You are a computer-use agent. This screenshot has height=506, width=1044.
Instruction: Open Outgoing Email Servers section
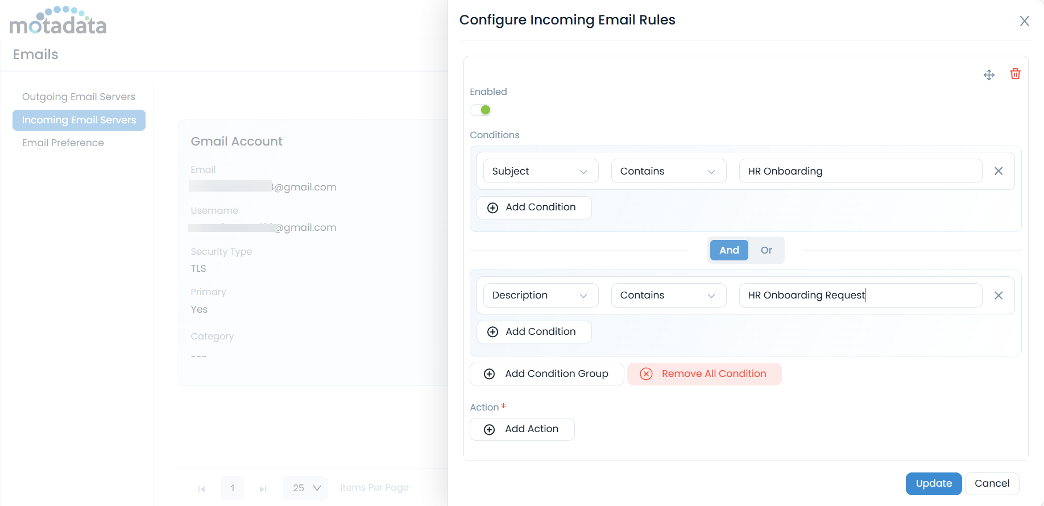pyautogui.click(x=78, y=97)
